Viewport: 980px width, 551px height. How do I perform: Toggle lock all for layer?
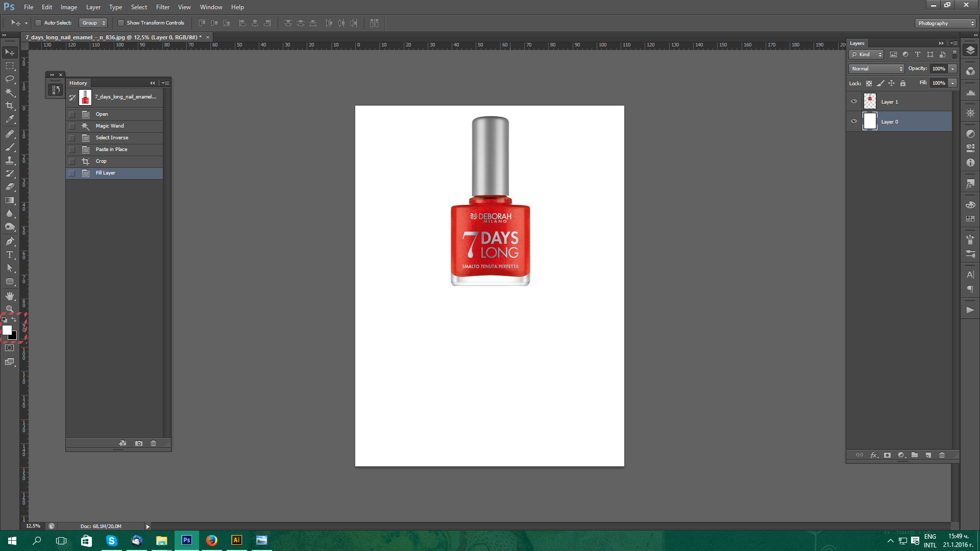(x=903, y=83)
